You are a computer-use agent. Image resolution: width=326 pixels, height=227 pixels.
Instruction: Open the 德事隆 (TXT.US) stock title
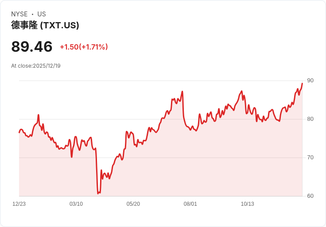click(45, 25)
